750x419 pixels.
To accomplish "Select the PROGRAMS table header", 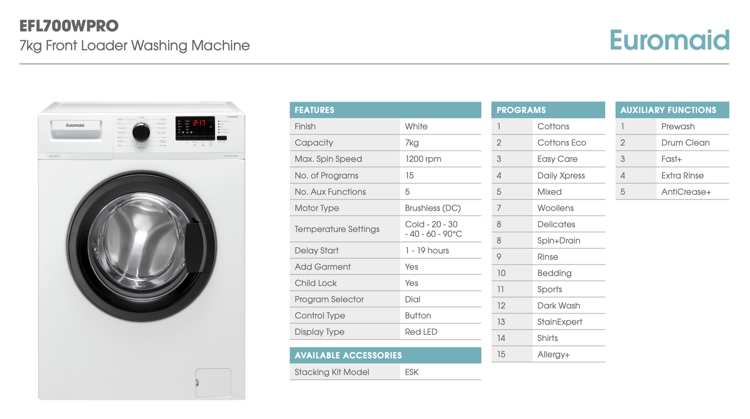I will [548, 110].
